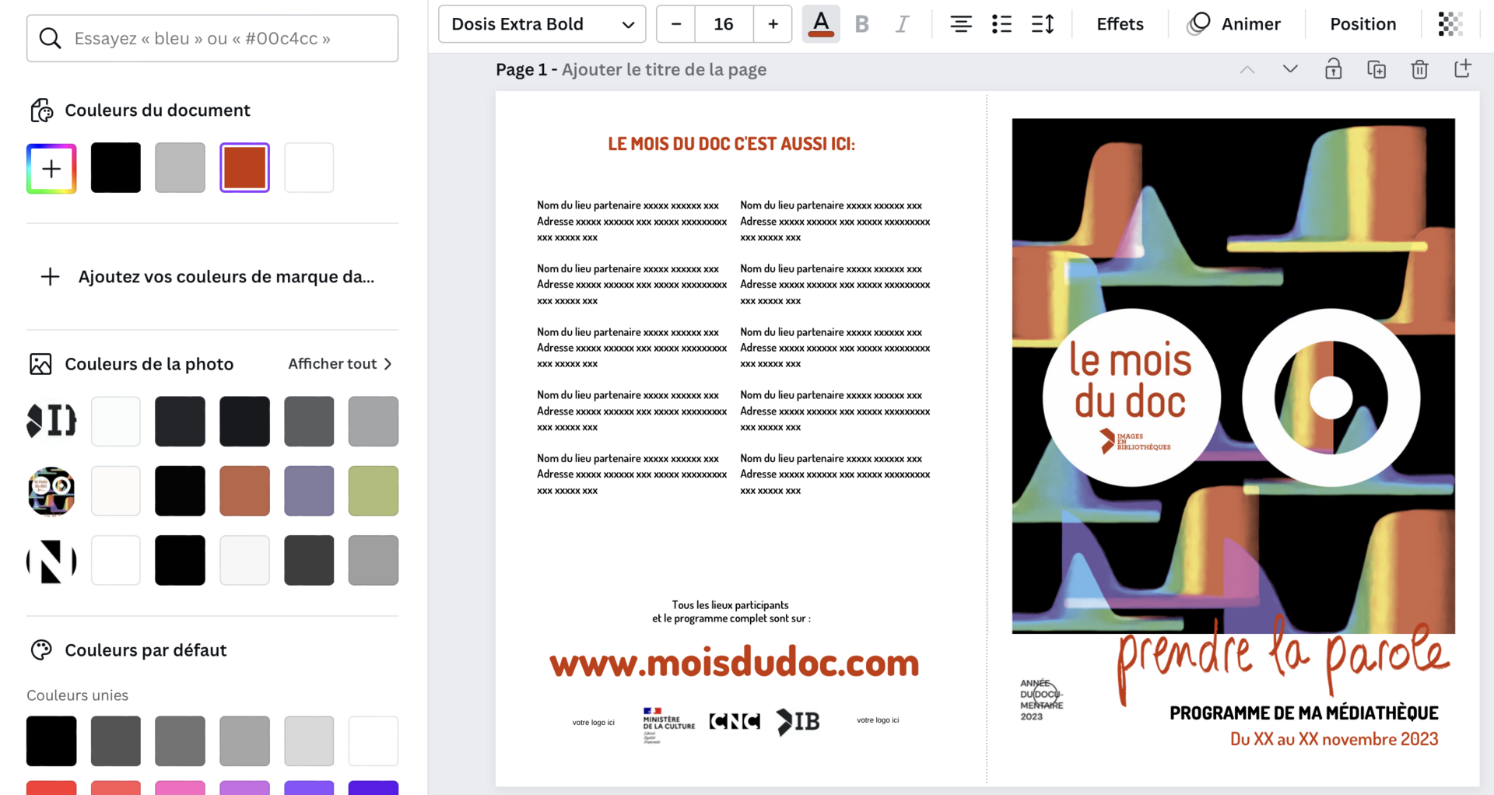Select LE MOIS DU DOC C'EST AUSSI ICI heading
Viewport: 1494px width, 795px height.
click(x=731, y=144)
